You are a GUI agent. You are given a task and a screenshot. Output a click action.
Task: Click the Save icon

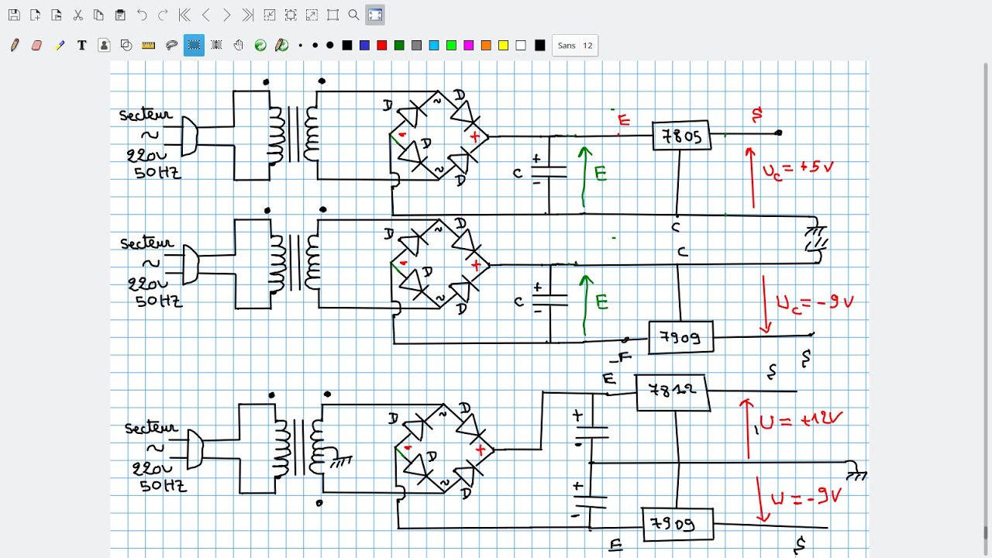click(14, 15)
